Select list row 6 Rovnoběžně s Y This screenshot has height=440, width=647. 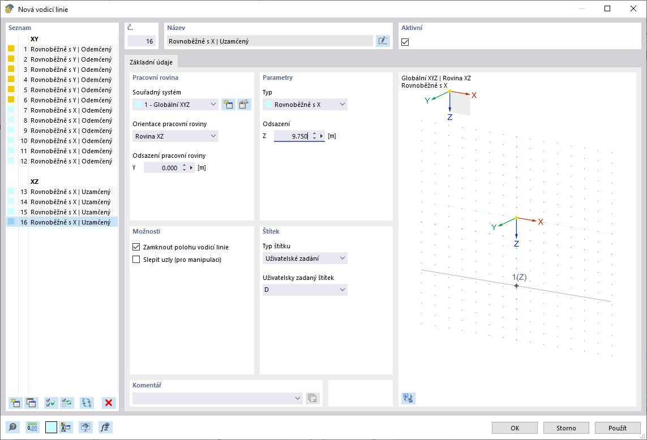(x=62, y=100)
